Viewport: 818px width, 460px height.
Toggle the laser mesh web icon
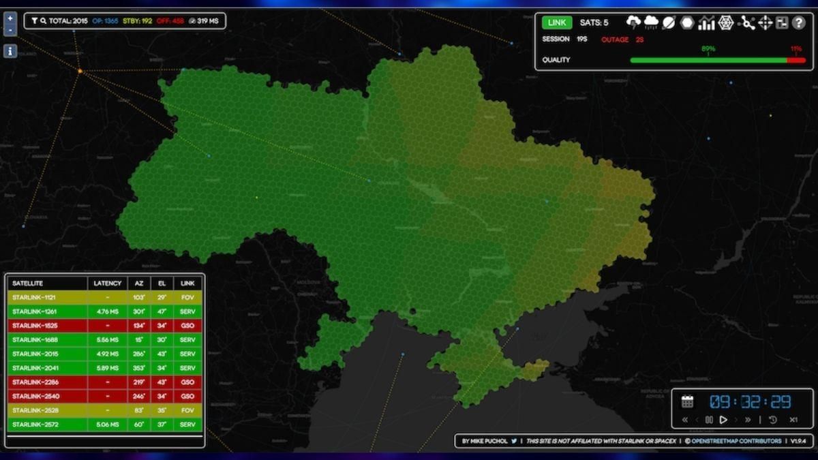pos(725,22)
